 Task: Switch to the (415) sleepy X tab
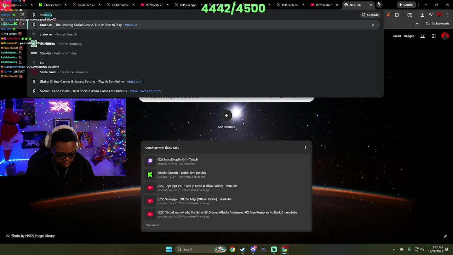(x=188, y=5)
